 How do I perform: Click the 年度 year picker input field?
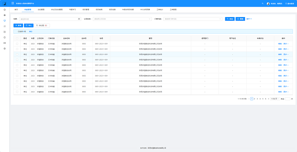click(x=50, y=19)
